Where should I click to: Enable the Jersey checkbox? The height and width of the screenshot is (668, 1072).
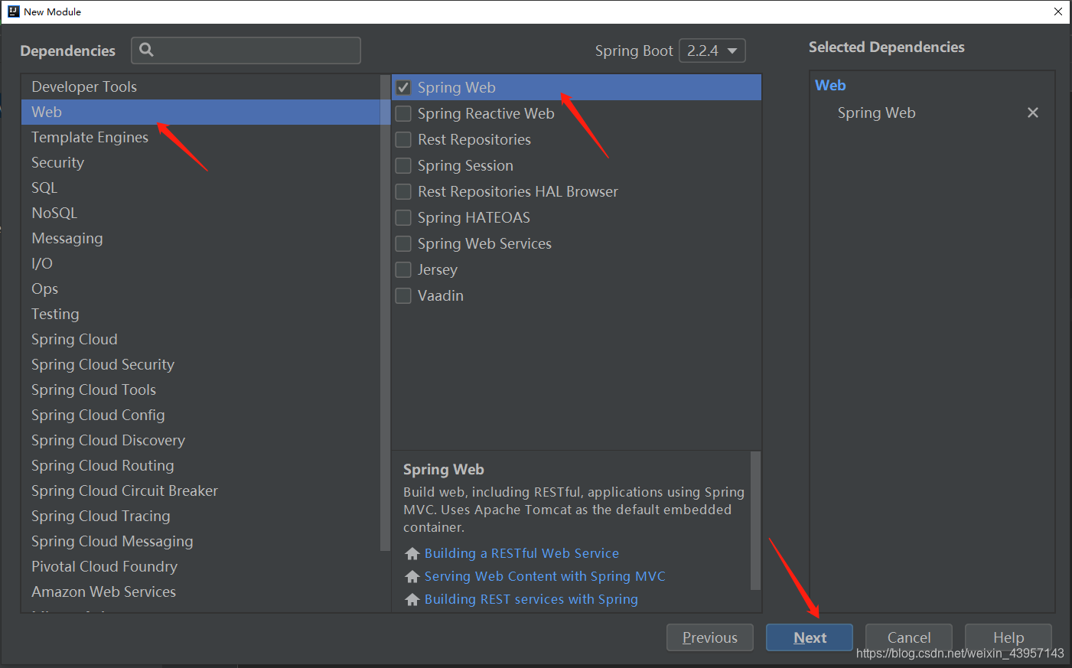(x=403, y=269)
